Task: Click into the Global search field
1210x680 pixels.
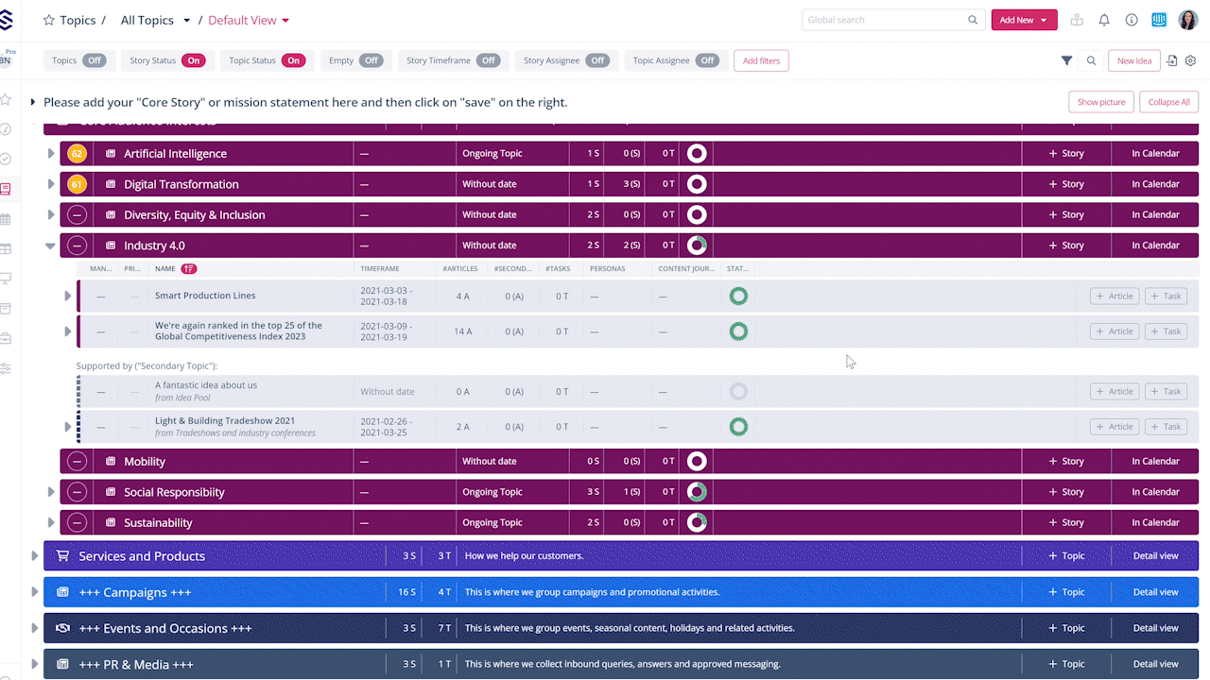Action: point(883,20)
